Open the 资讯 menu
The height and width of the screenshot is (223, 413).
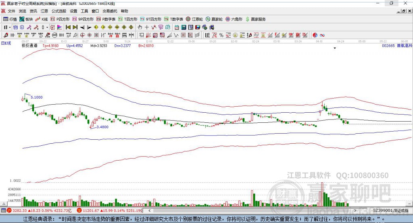[33, 11]
